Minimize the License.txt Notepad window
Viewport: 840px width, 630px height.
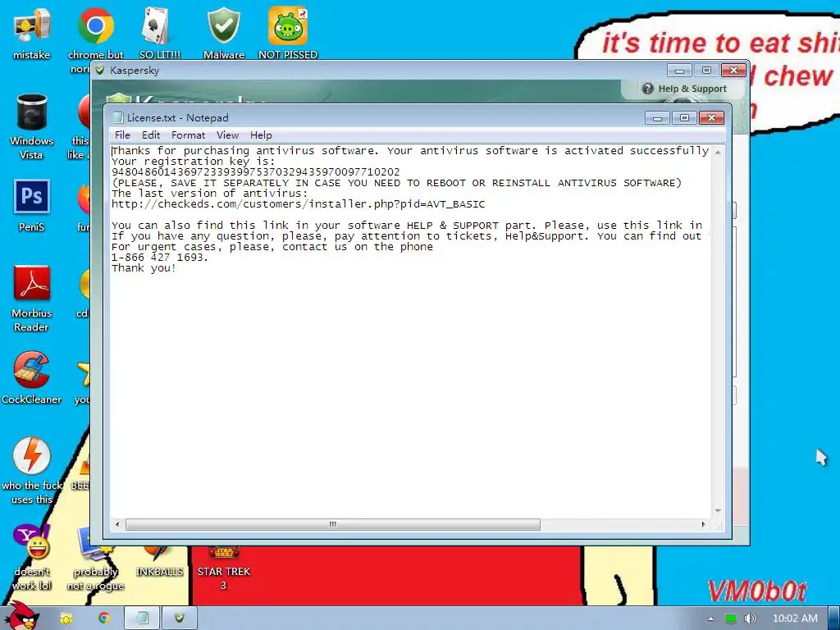657,118
